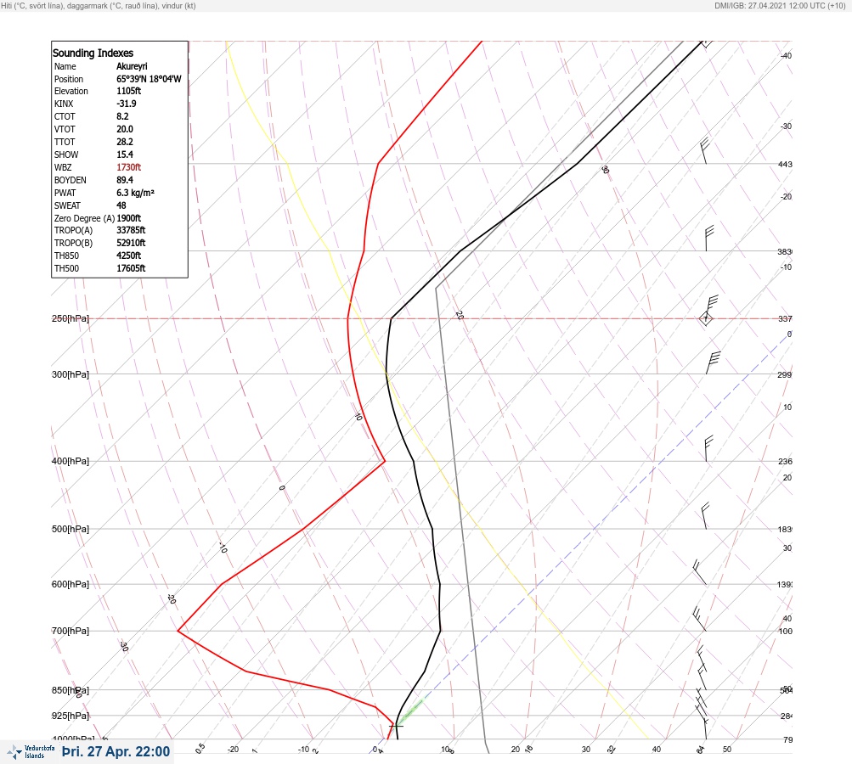
Task: Click the 'Sounding Indexes' panel title
Action: [x=93, y=53]
